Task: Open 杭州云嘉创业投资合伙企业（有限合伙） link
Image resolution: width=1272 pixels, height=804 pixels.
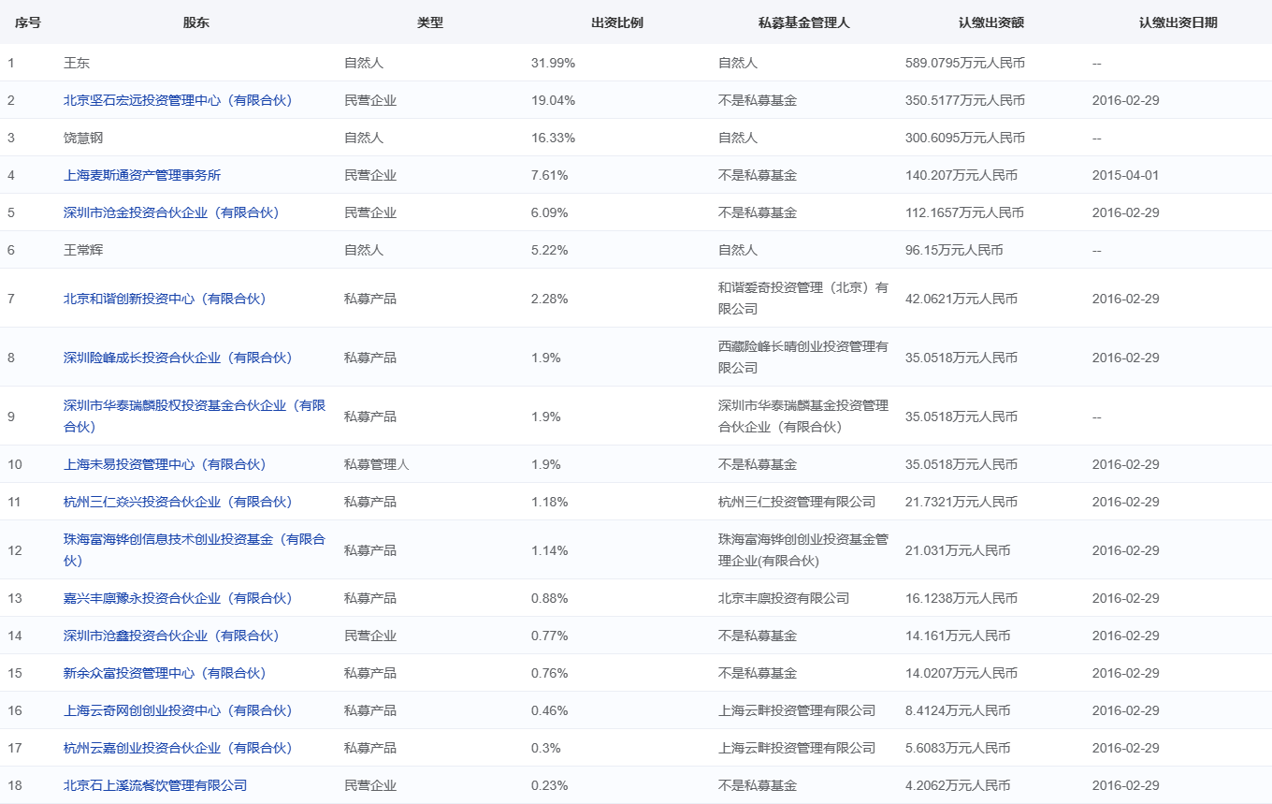Action: [178, 748]
